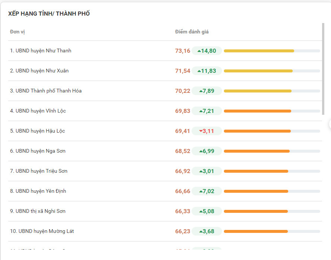Click the red down-arrow badge 3,11
This screenshot has height=260, width=331.
pos(207,131)
